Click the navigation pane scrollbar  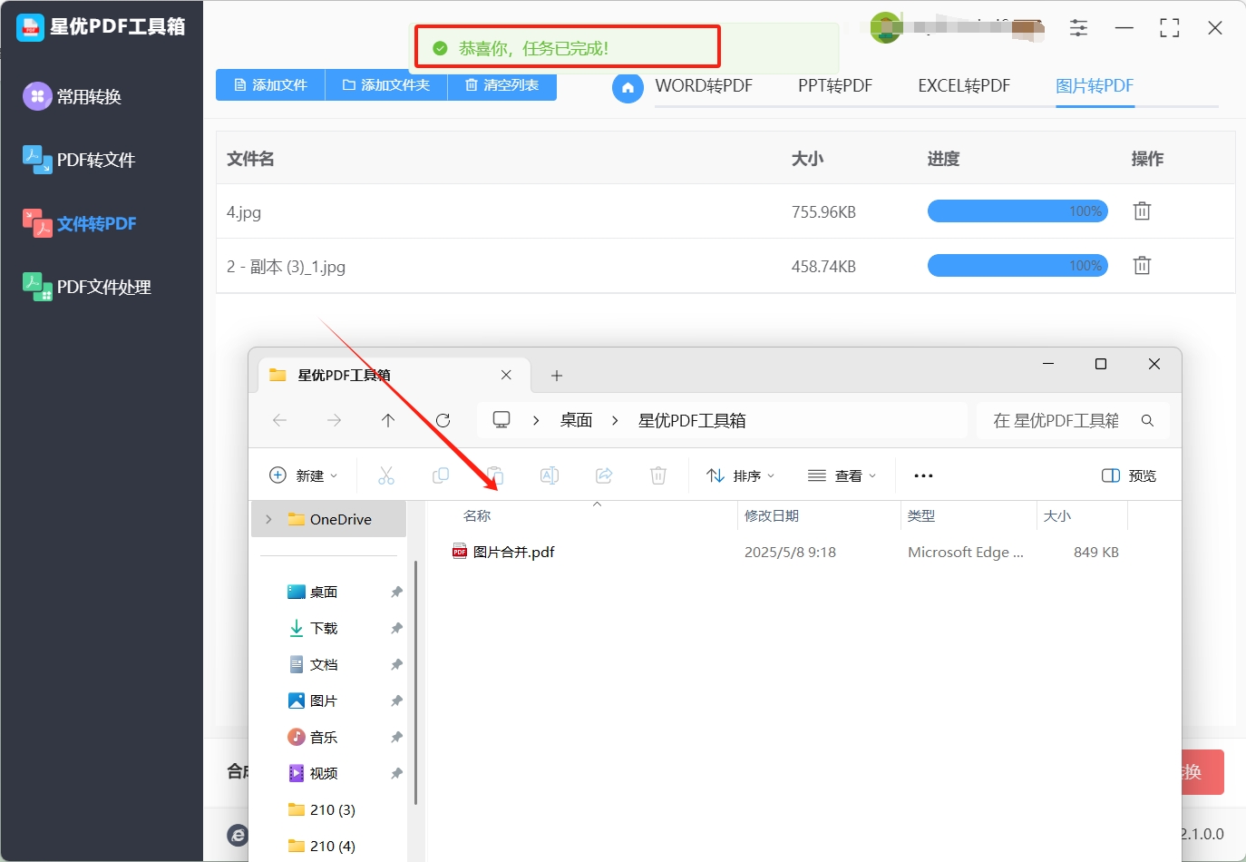click(x=415, y=682)
